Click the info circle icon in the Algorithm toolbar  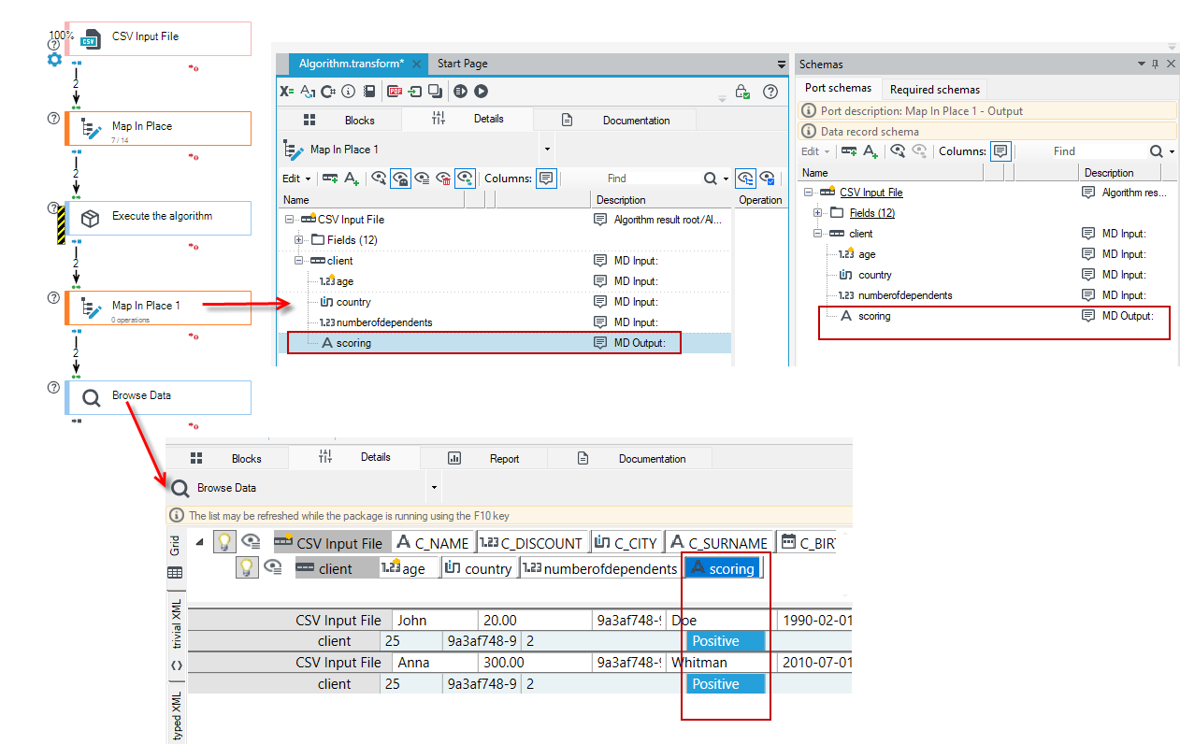[x=349, y=92]
